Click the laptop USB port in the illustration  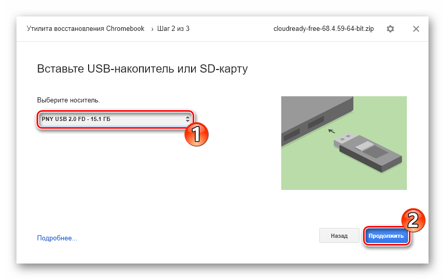tap(316, 122)
